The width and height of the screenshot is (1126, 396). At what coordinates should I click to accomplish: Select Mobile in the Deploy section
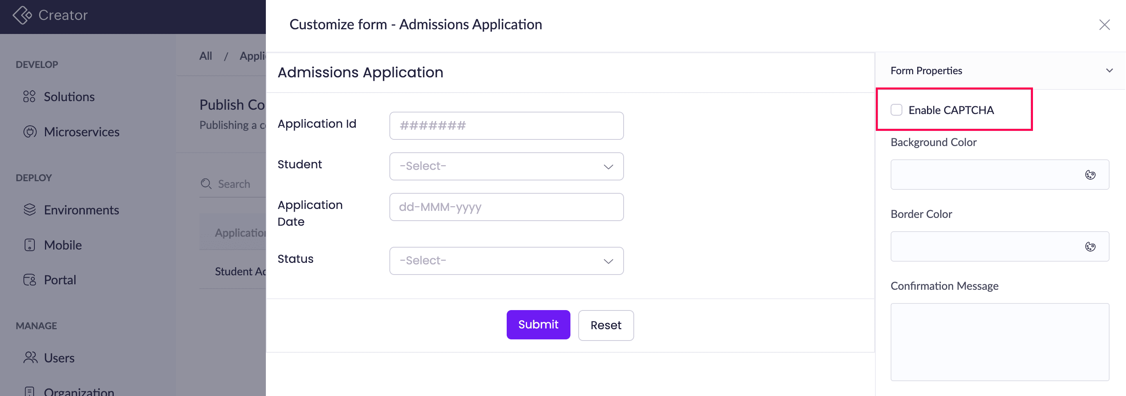[x=63, y=245]
